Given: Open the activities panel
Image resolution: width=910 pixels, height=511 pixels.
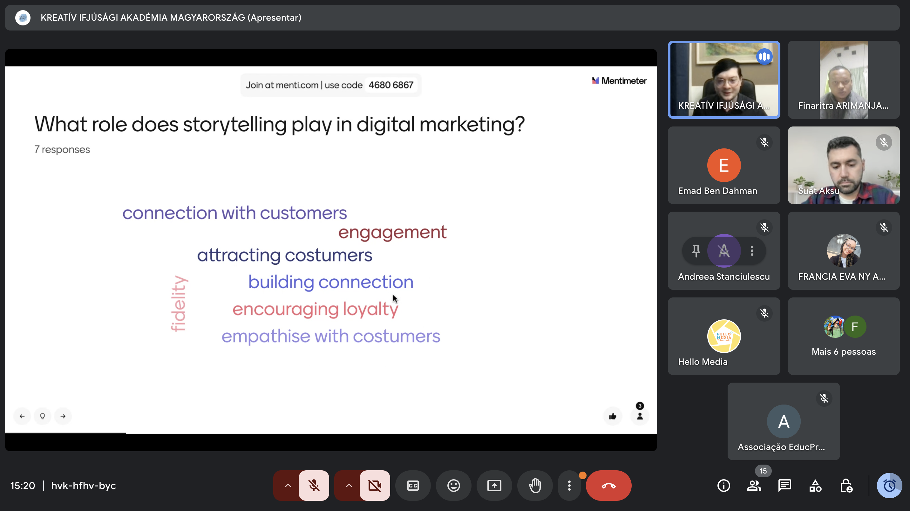Looking at the screenshot, I should point(815,486).
